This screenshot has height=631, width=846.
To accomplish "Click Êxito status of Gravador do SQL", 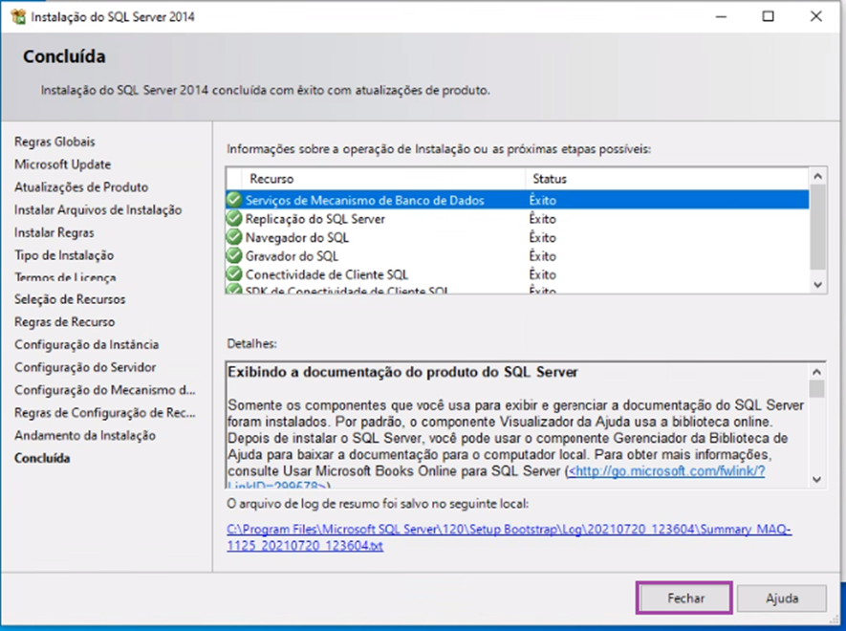I will (x=542, y=255).
